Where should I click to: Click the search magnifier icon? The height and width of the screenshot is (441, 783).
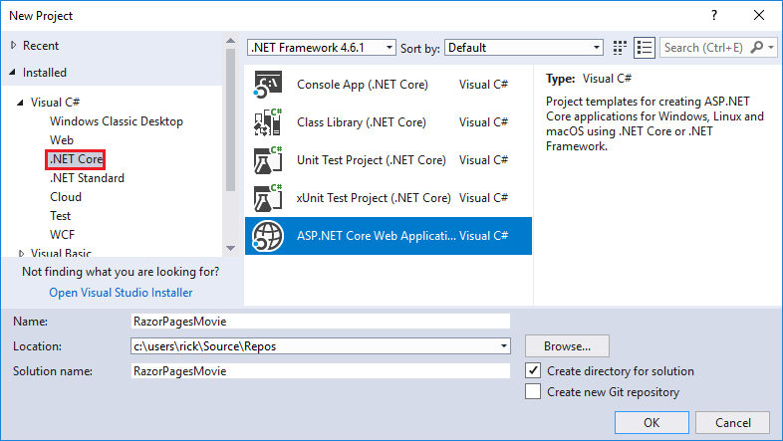click(759, 47)
